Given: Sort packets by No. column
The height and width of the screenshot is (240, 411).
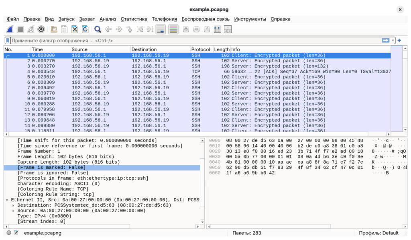Looking at the screenshot, I should [x=17, y=49].
